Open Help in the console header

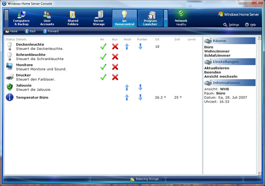click(251, 25)
